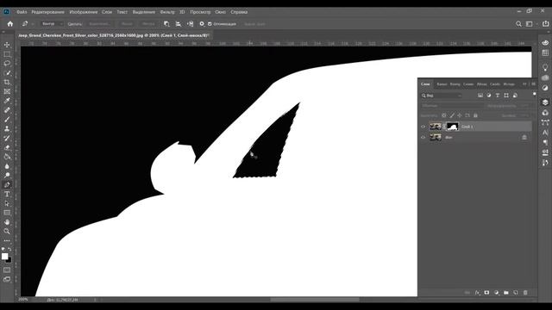Collapse the Layers panel group
Image resolution: width=552 pixels, height=310 pixels.
pyautogui.click(x=524, y=84)
